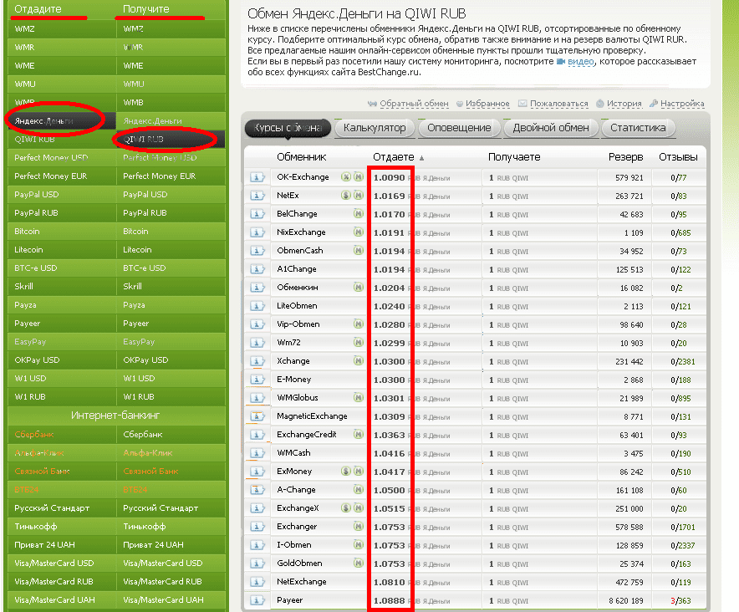Click the видео tutorial link
The height and width of the screenshot is (612, 739).
[x=581, y=62]
